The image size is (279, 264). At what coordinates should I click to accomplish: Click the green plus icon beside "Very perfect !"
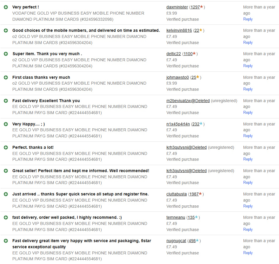6,7
